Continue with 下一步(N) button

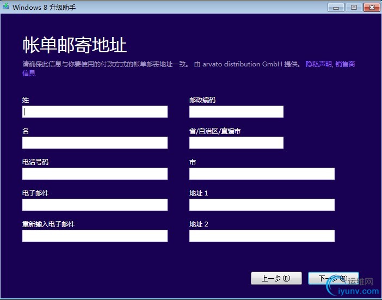click(333, 278)
